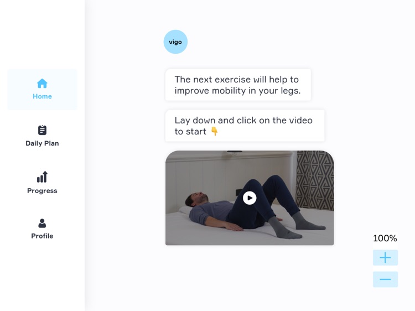The width and height of the screenshot is (415, 311).
Task: Click message "Lay down and click on the video"
Action: tap(245, 126)
